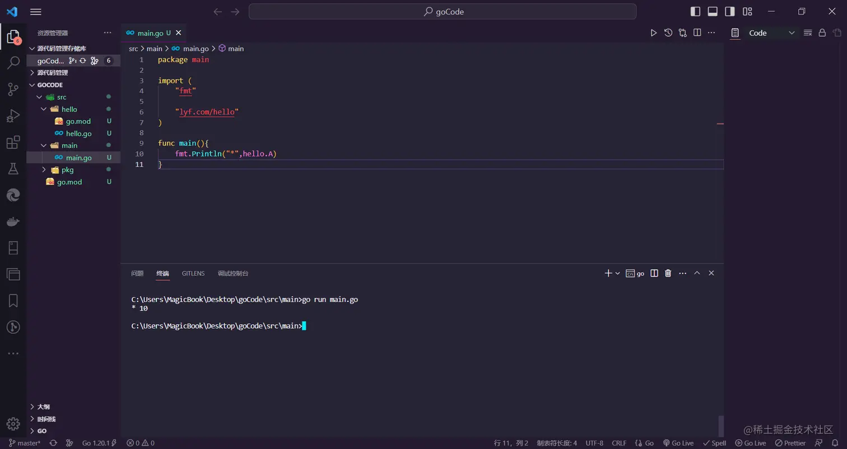Select the go terminal instance
847x449 pixels.
[635, 273]
